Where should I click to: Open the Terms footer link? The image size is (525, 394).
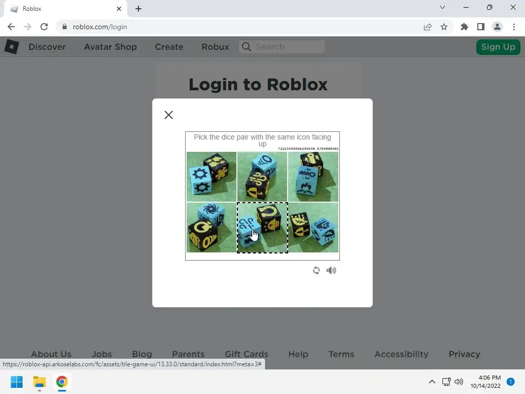tap(341, 354)
